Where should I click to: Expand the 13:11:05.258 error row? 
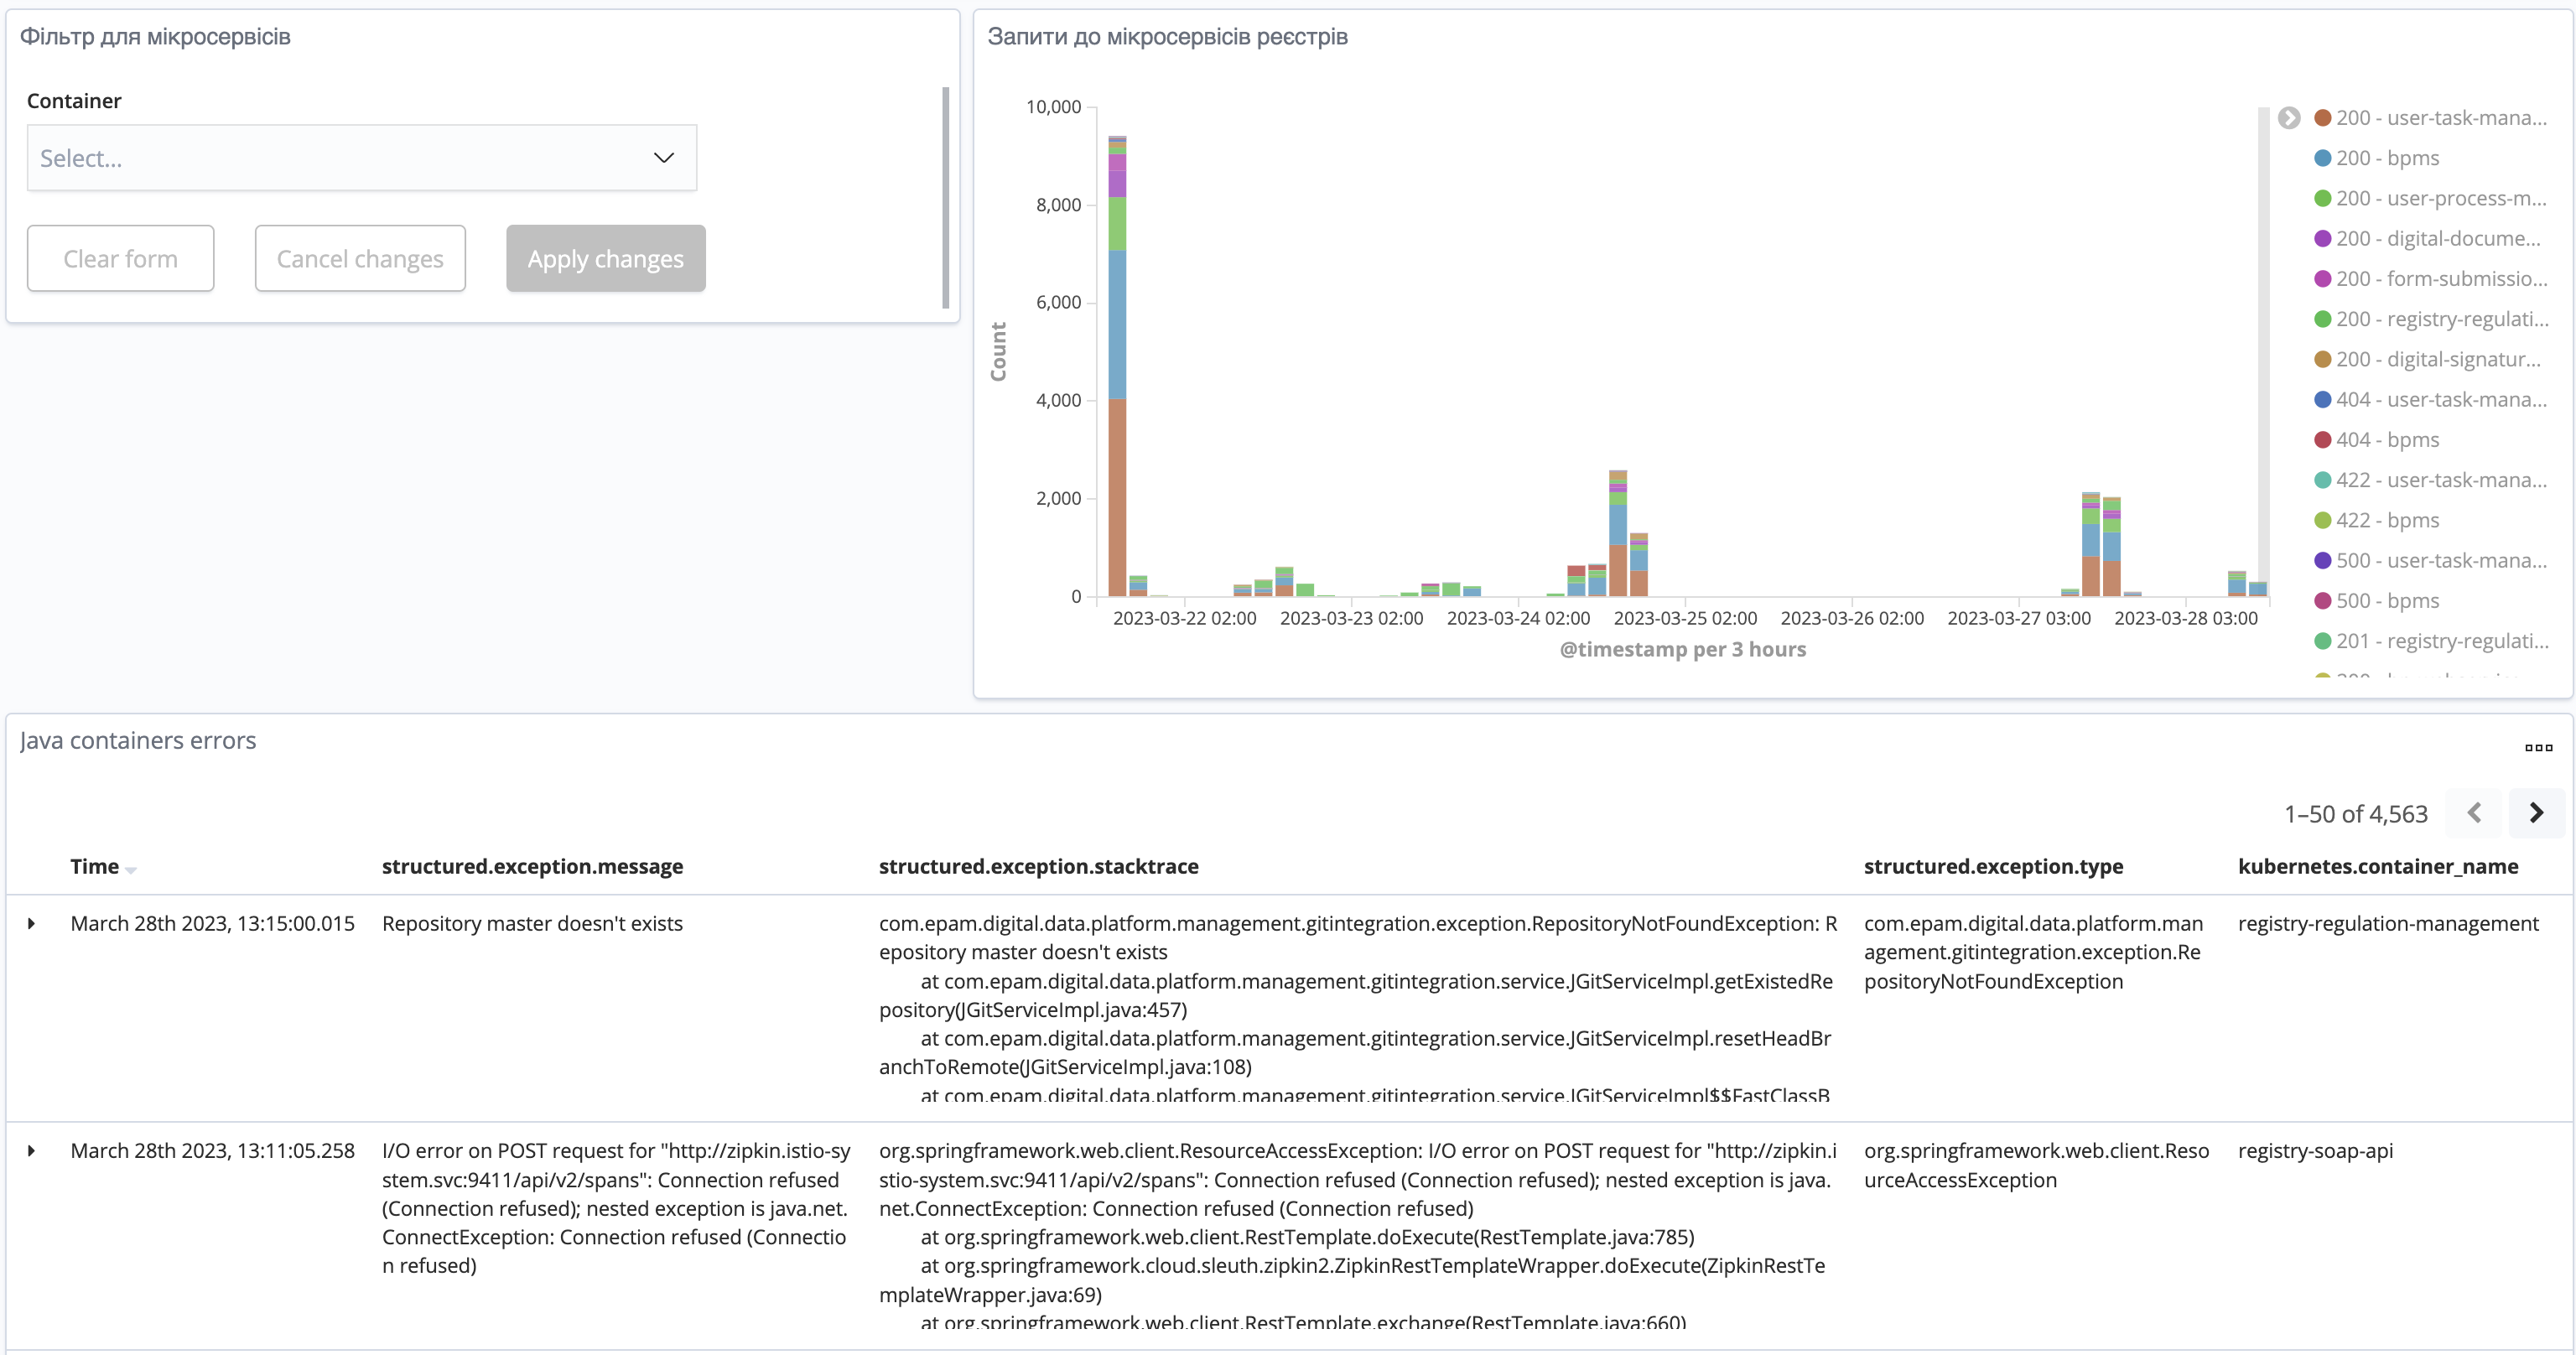click(x=32, y=1150)
